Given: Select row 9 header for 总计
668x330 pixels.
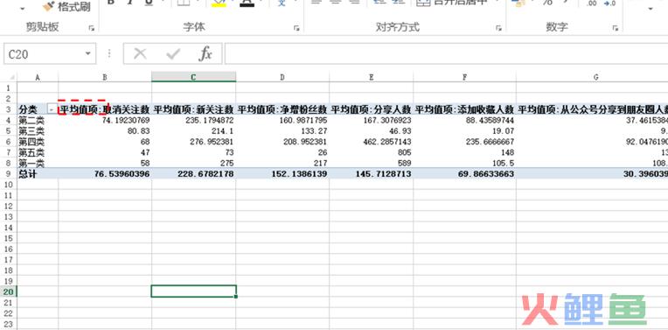Looking at the screenshot, I should point(9,173).
